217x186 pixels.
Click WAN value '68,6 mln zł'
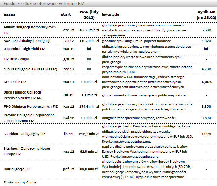coord(89,169)
